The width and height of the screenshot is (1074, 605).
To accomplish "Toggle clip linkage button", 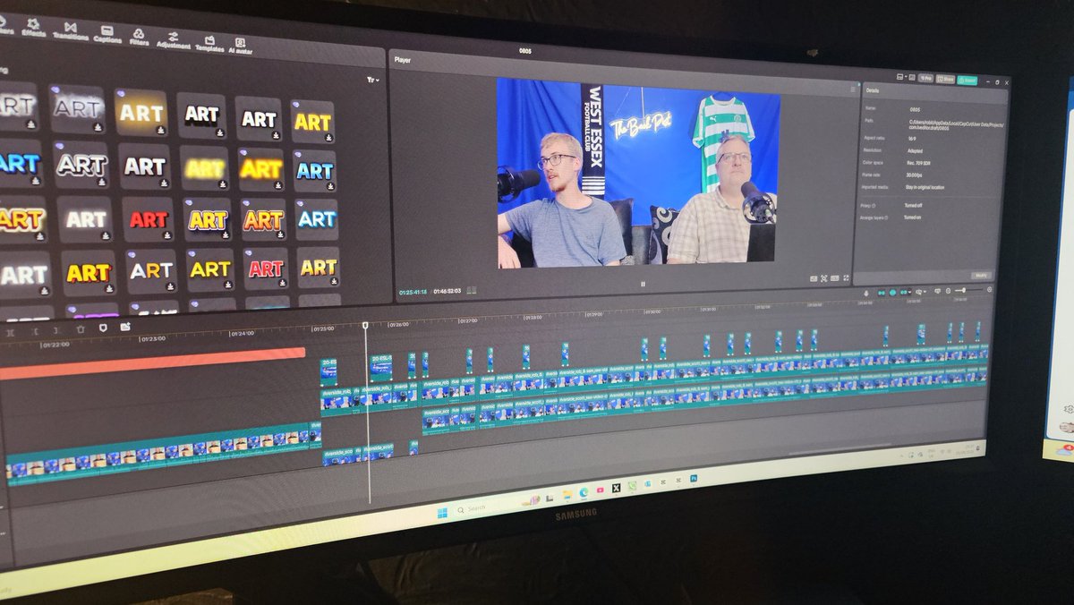I will 905,293.
